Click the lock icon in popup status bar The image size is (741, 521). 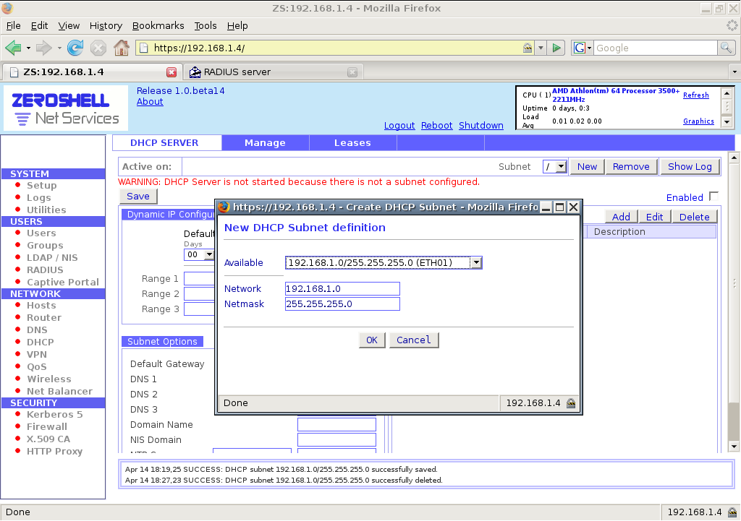pyautogui.click(x=571, y=403)
